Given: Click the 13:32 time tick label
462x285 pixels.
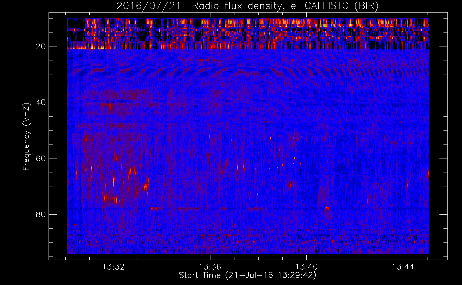Looking at the screenshot, I should [114, 267].
